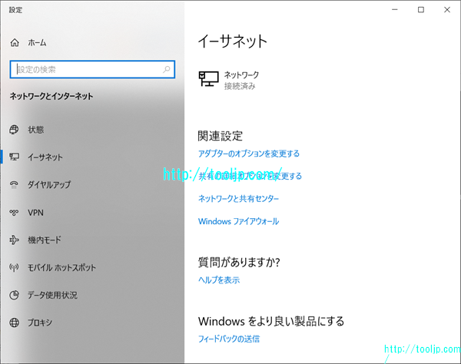The width and height of the screenshot is (461, 364).
Task: Click the airplane icon for 機内モード
Action: 14,240
